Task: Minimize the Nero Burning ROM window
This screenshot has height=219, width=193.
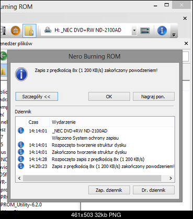Action: click(155, 6)
